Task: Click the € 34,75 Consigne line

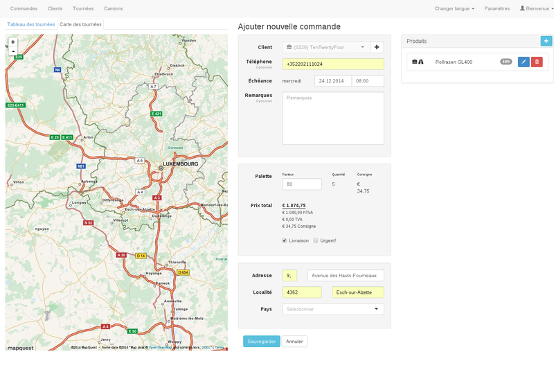Action: (x=299, y=226)
